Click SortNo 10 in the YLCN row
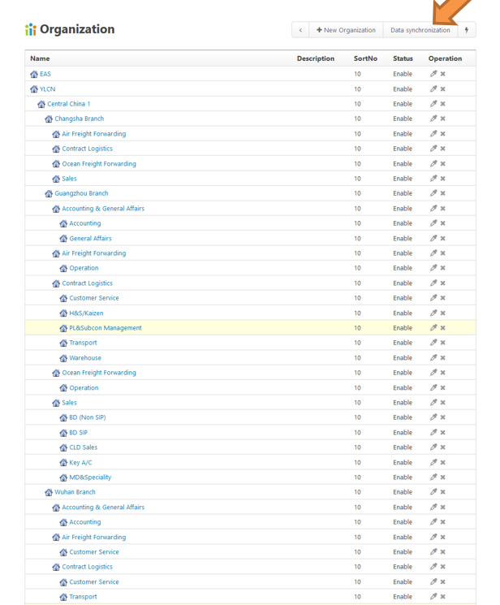 358,89
